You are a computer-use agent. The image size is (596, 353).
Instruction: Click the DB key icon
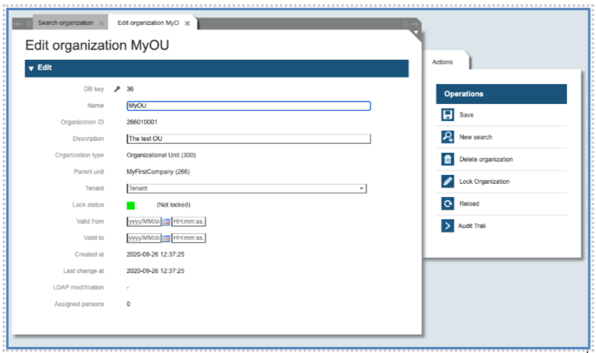(x=116, y=89)
